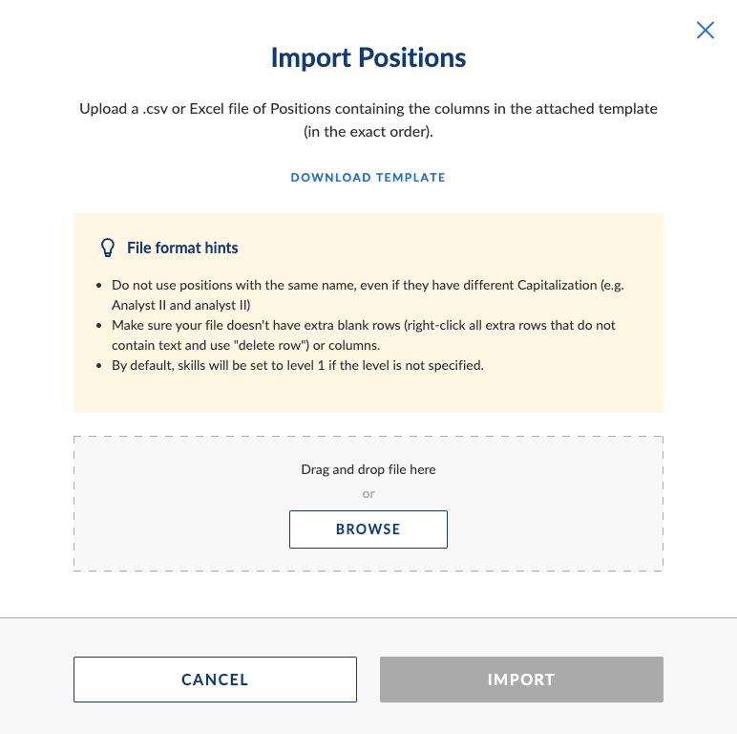Click the grey footer bar between buttons
The height and width of the screenshot is (734, 737).
click(x=368, y=680)
